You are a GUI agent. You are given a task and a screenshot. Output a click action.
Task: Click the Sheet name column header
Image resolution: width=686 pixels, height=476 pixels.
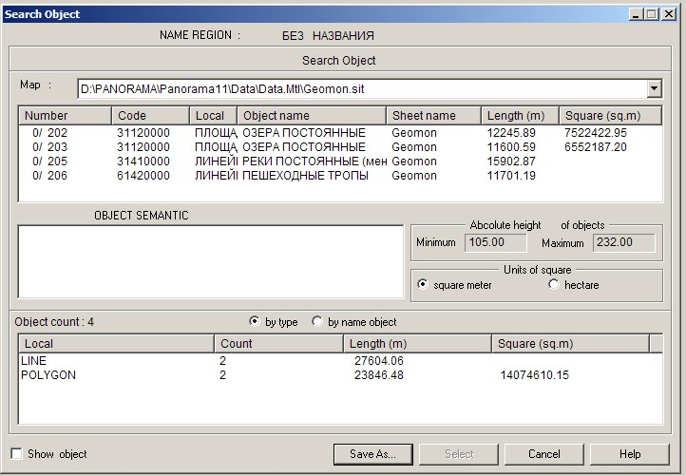pos(433,116)
